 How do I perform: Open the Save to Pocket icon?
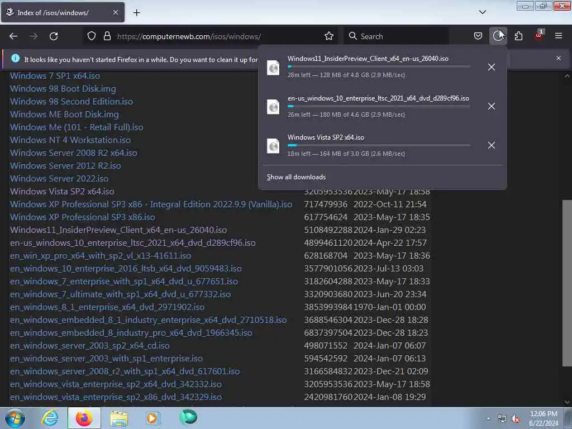tap(478, 36)
